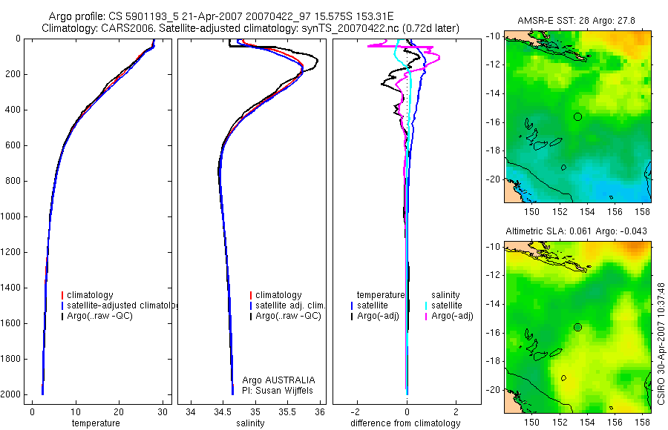Click the 'Argo AUSTRALIA' text
The width and height of the screenshot is (668, 430).
coord(278,380)
